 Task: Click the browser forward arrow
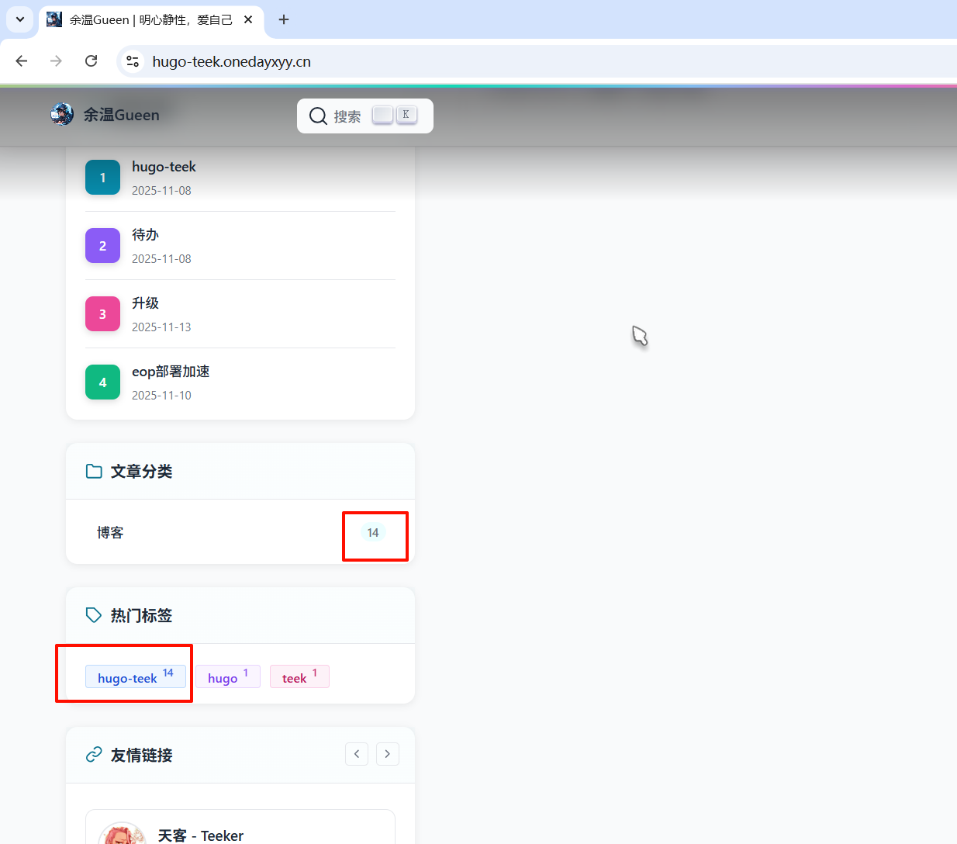point(56,61)
